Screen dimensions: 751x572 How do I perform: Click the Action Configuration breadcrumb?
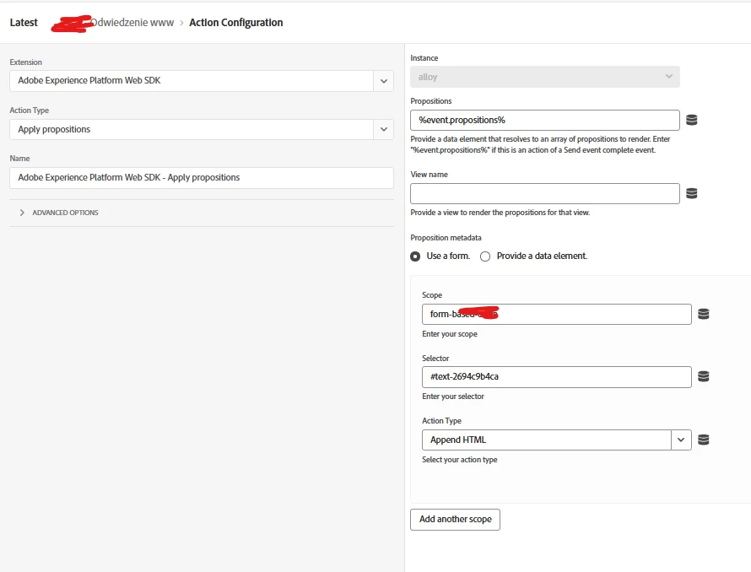point(236,23)
